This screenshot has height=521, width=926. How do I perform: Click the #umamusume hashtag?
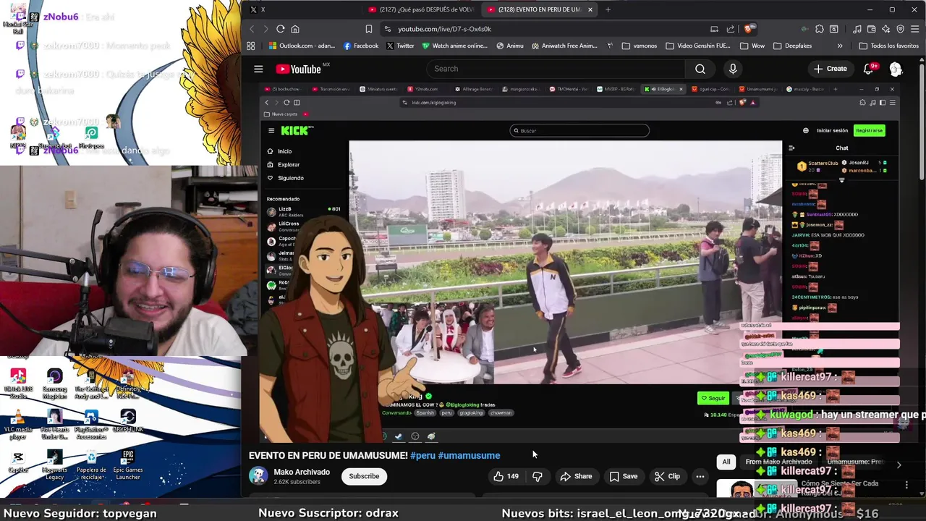(x=469, y=455)
